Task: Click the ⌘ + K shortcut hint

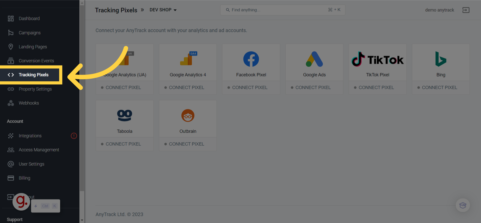Action: pos(334,10)
